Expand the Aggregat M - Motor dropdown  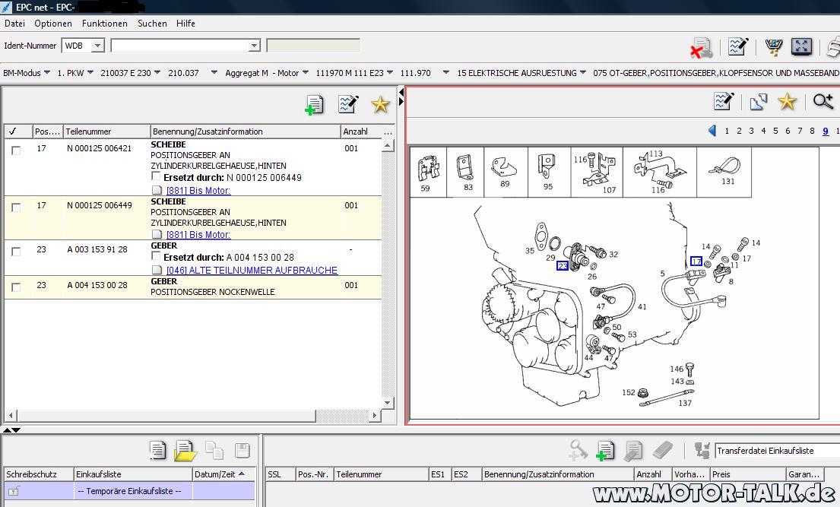306,72
